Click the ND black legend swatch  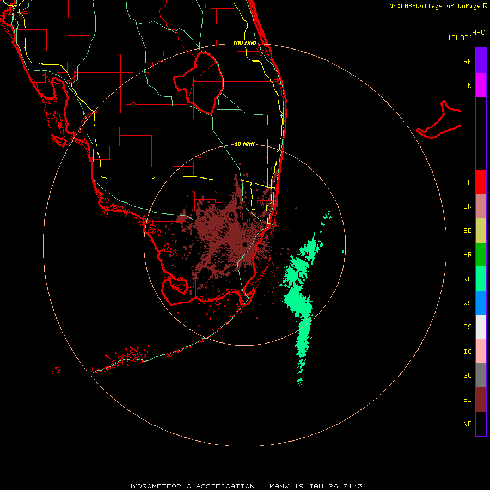481,424
